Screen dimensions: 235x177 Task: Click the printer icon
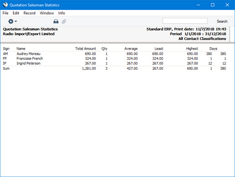(56, 21)
